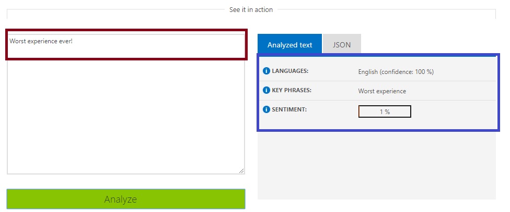Click the empty gray results panel below SENTIMENT
Image resolution: width=510 pixels, height=212 pixels.
click(x=377, y=165)
